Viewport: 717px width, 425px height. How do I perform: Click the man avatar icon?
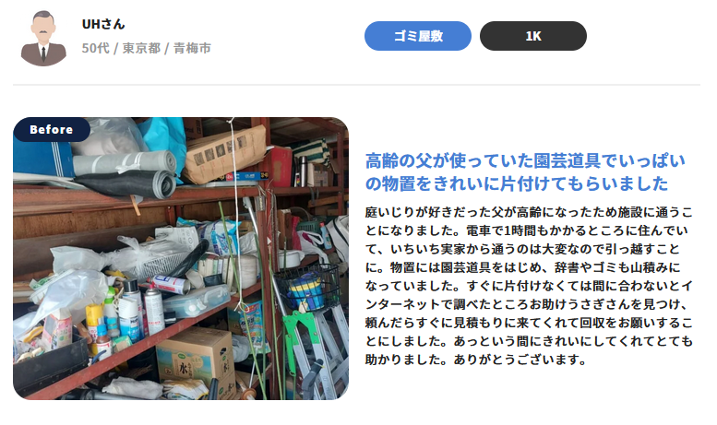click(43, 38)
